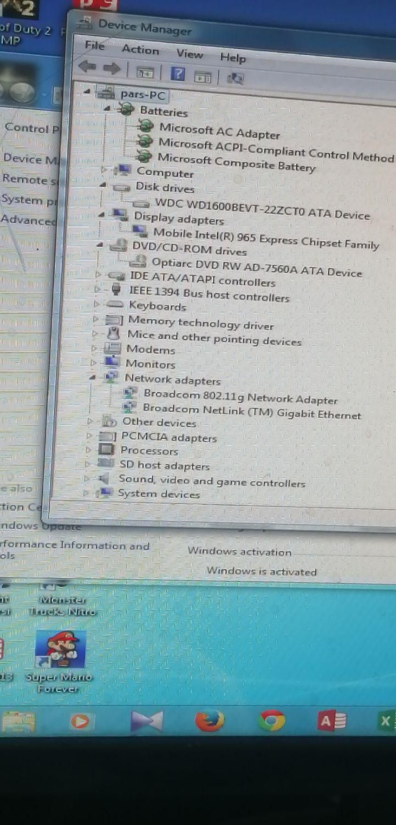
Task: Select PCMCIA adapters entry
Action: tap(169, 437)
